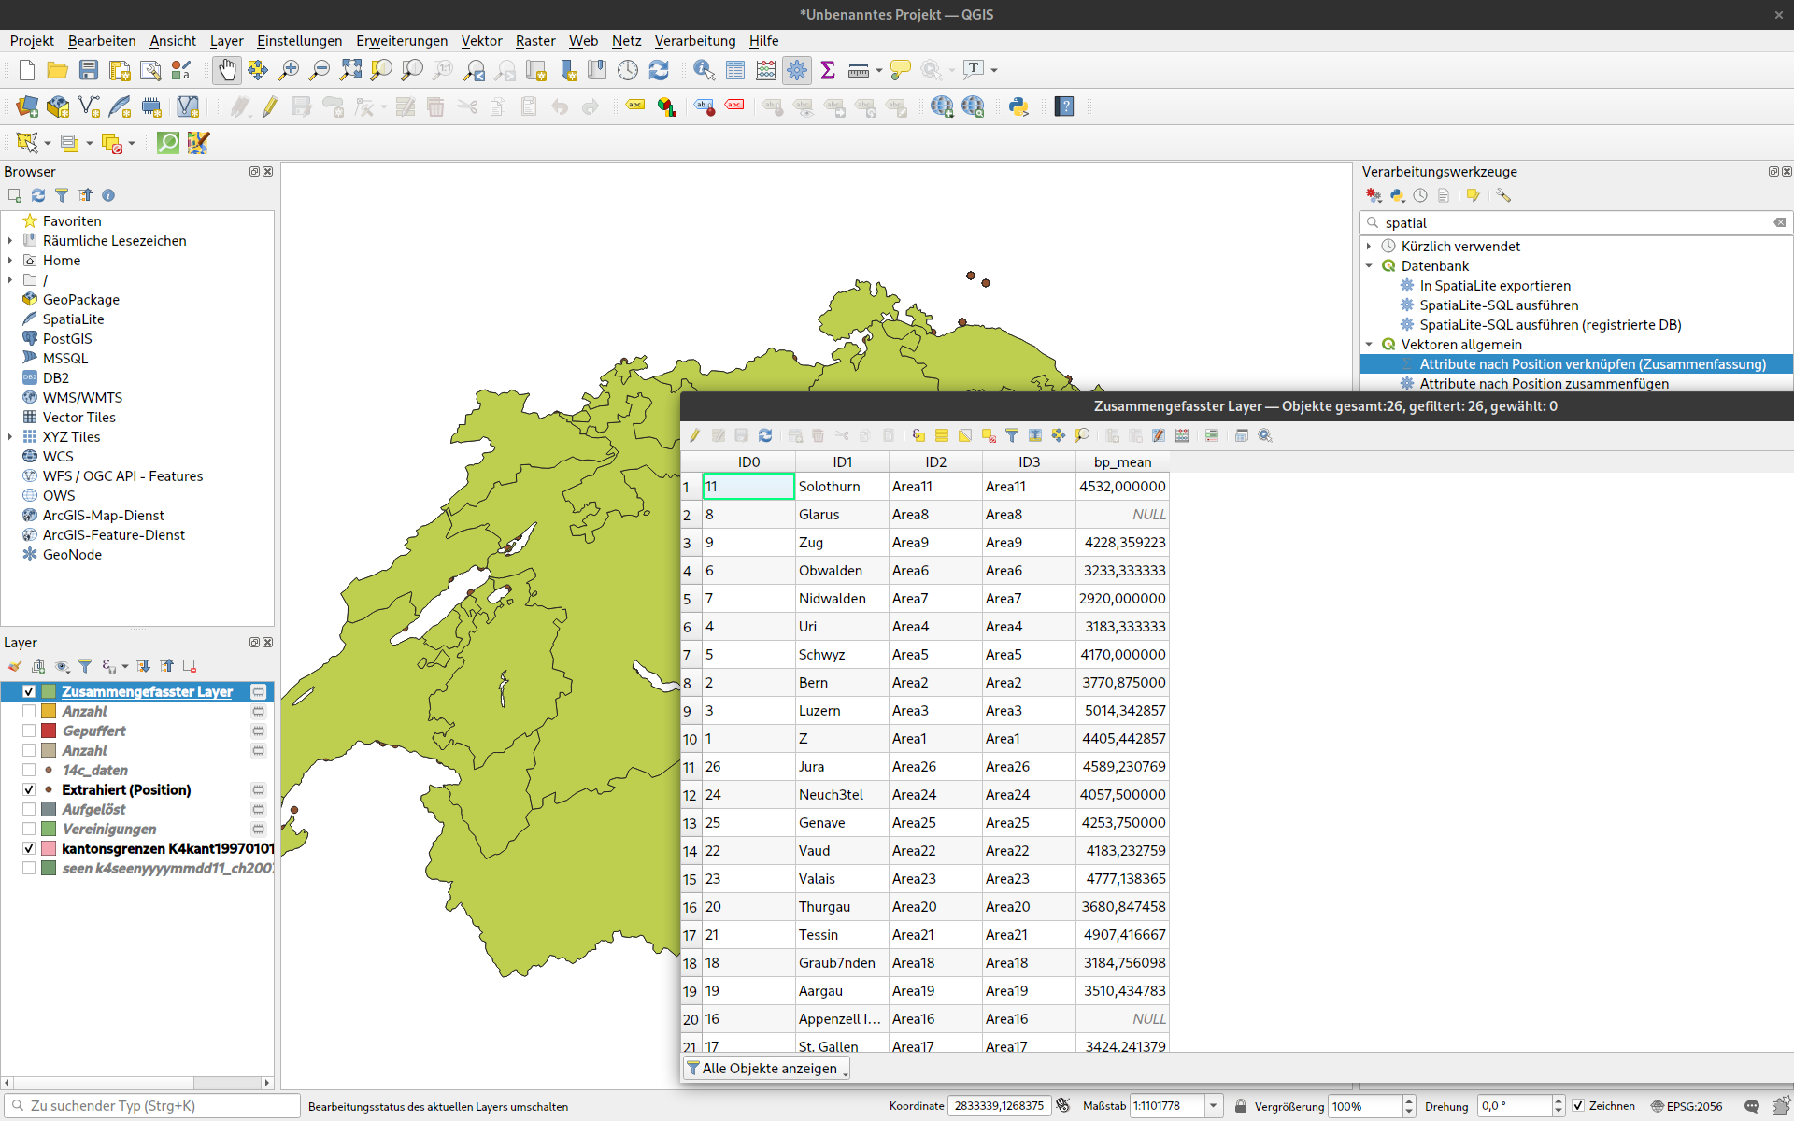The width and height of the screenshot is (1794, 1121).
Task: Refresh the Browser panel
Action: point(38,195)
